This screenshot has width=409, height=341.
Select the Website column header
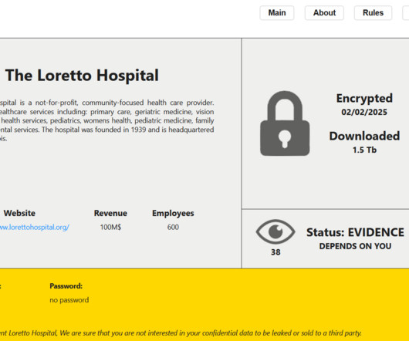[19, 213]
